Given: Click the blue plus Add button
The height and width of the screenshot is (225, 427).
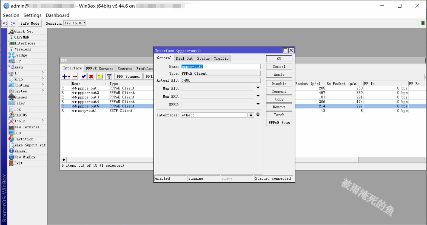Looking at the screenshot, I should (x=65, y=77).
